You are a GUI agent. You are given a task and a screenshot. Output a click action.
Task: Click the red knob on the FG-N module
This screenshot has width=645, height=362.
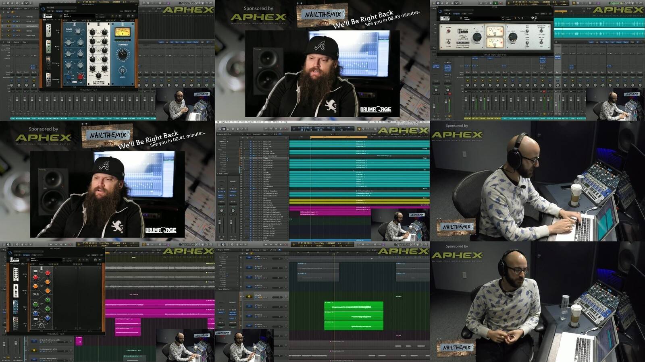click(80, 77)
